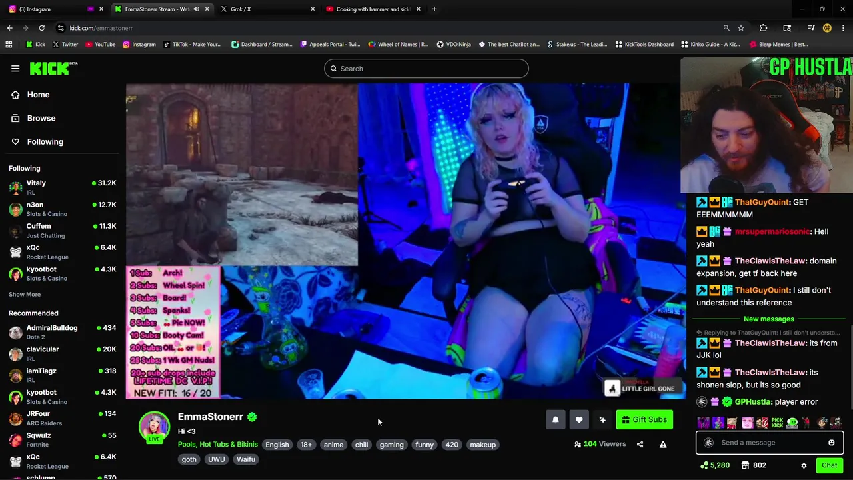
Task: Switch to Cooking with hammer tab
Action: pyautogui.click(x=373, y=9)
